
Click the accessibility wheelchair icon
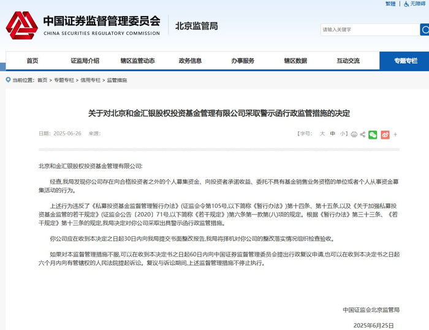point(406,4)
